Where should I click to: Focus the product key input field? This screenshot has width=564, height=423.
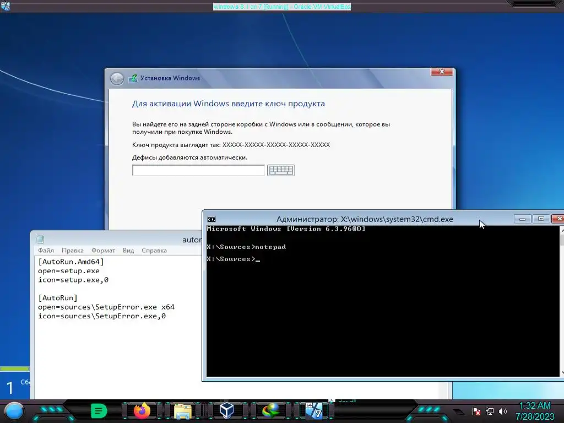coord(198,170)
